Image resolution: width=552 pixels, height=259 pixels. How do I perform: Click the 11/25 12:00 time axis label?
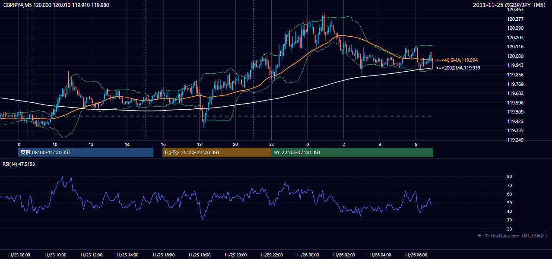coord(91,255)
